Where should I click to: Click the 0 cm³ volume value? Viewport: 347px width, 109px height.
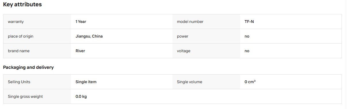coord(250,82)
